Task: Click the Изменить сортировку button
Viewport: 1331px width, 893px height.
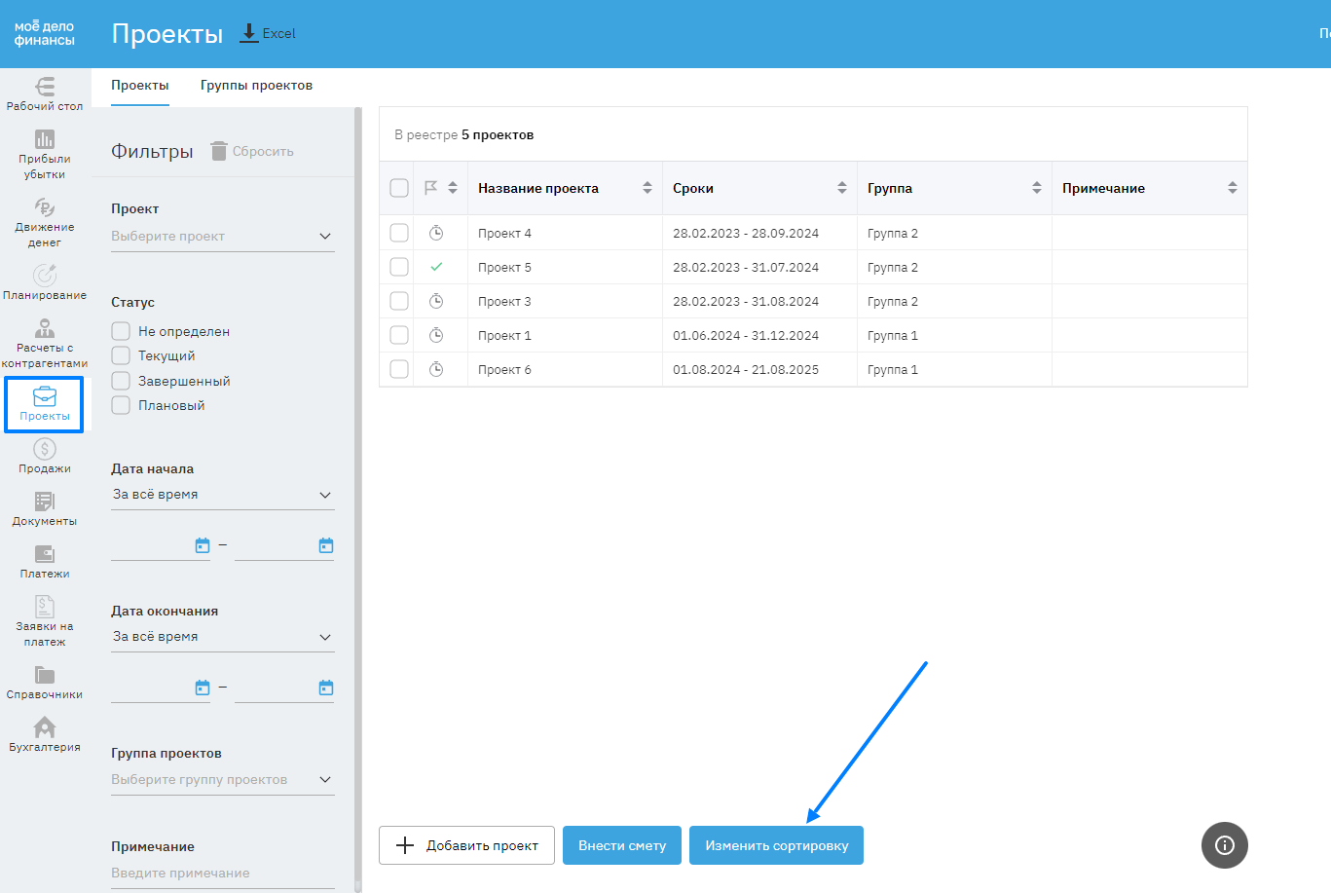Action: pyautogui.click(x=776, y=845)
